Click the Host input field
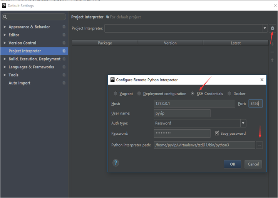 point(194,104)
